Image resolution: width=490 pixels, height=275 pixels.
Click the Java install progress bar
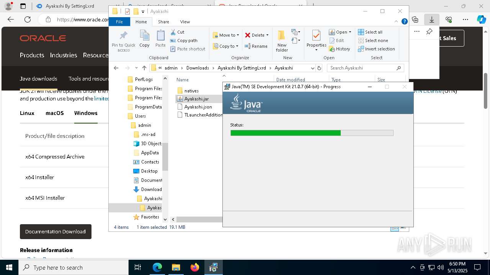pos(312,133)
